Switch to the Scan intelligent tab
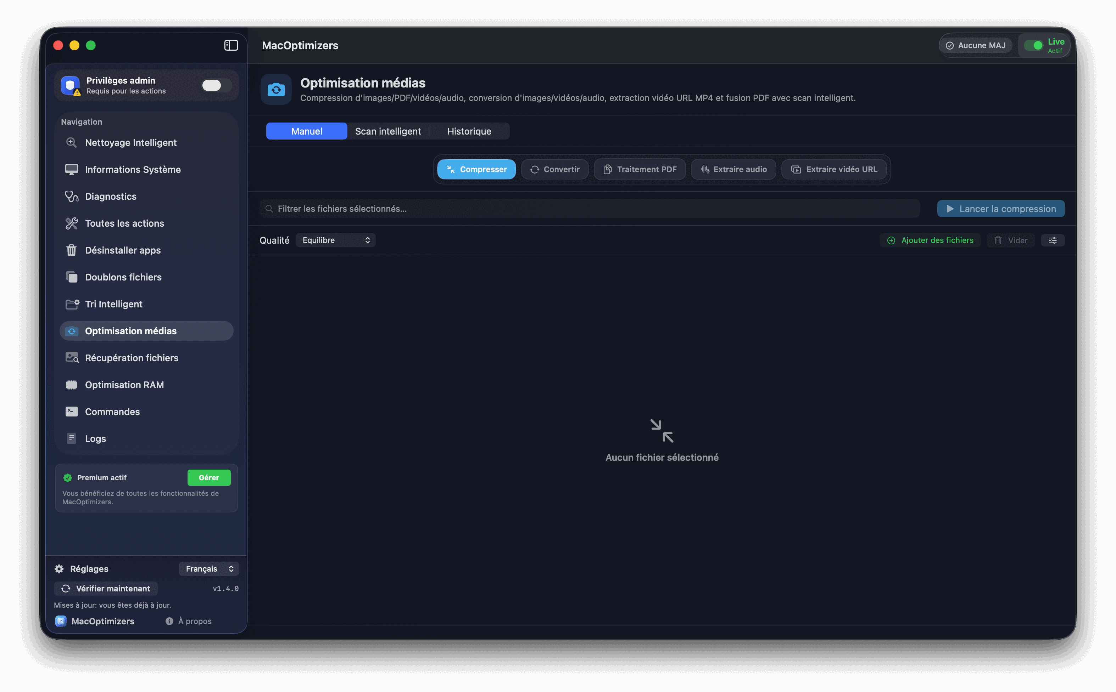 point(387,131)
